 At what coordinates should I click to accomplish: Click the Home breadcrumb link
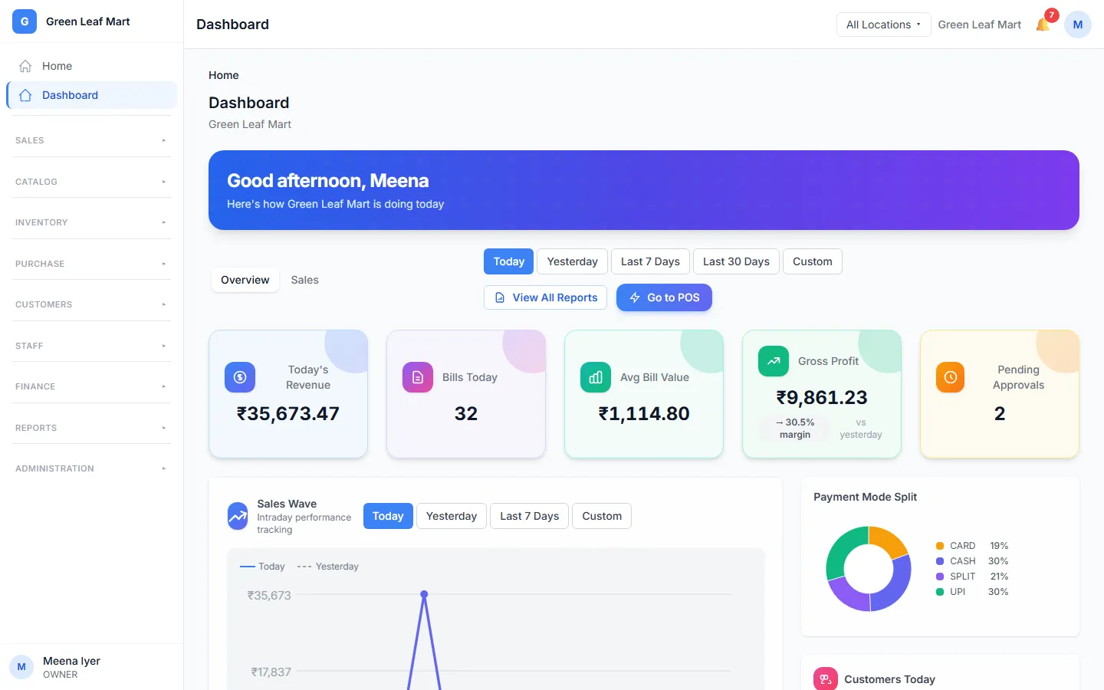pos(224,75)
